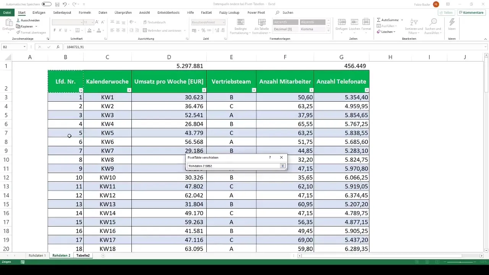Viewport: 489px width, 275px height.
Task: Toggle the Automatisches Speichern switch
Action: [47, 4]
